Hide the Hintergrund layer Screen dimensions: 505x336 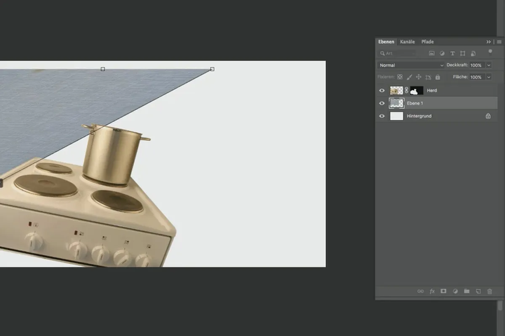pos(382,116)
